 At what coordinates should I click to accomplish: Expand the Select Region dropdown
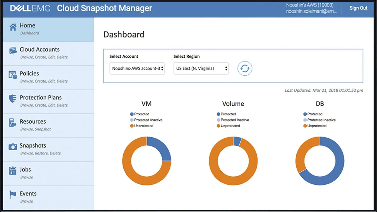coord(201,69)
